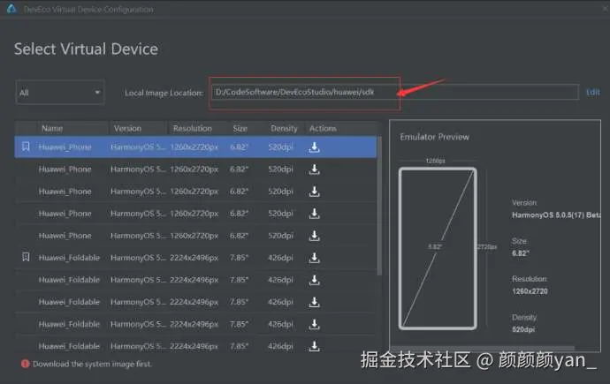Click the Emulator Preview horizontal scrollbar
The height and width of the screenshot is (384, 610).
pos(483,349)
